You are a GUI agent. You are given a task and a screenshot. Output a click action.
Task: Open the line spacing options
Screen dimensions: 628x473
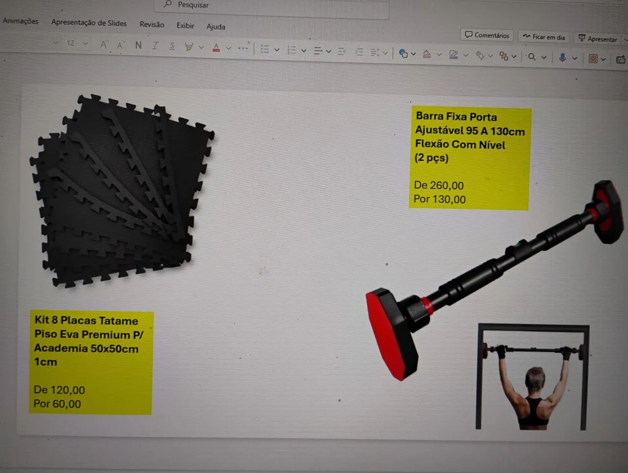pos(375,52)
